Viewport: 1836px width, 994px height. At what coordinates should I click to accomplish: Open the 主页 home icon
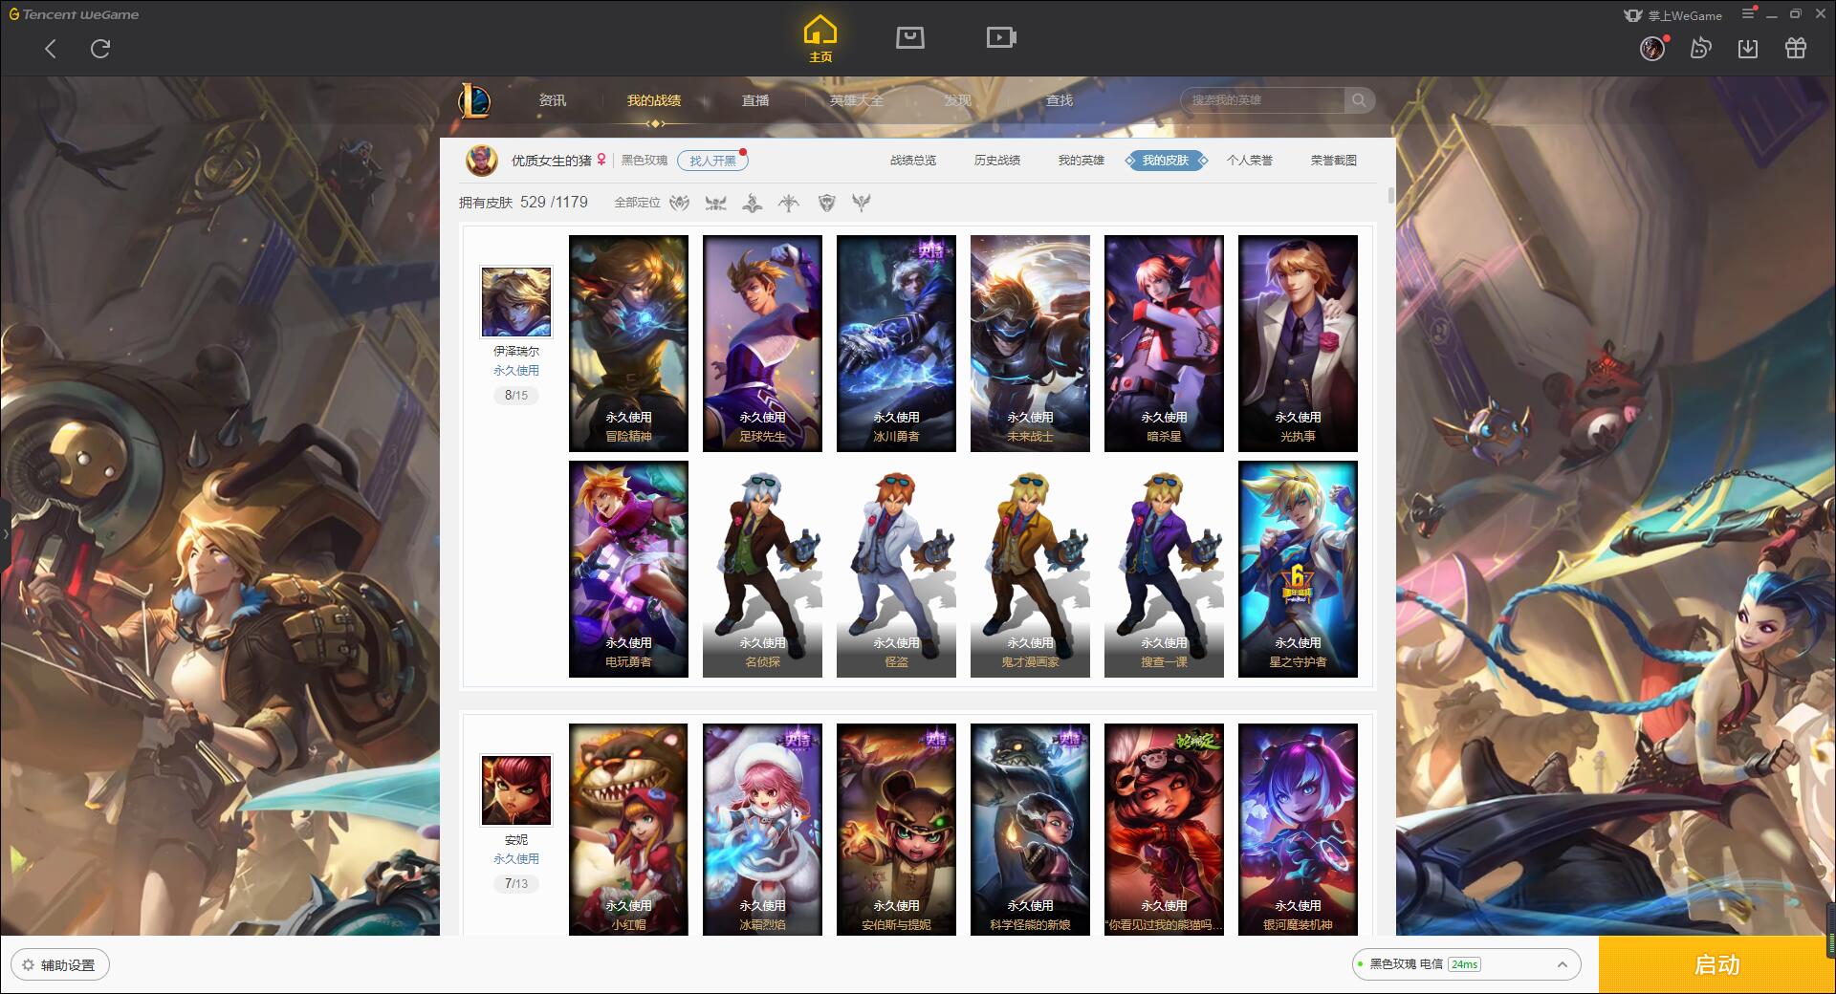coord(820,39)
